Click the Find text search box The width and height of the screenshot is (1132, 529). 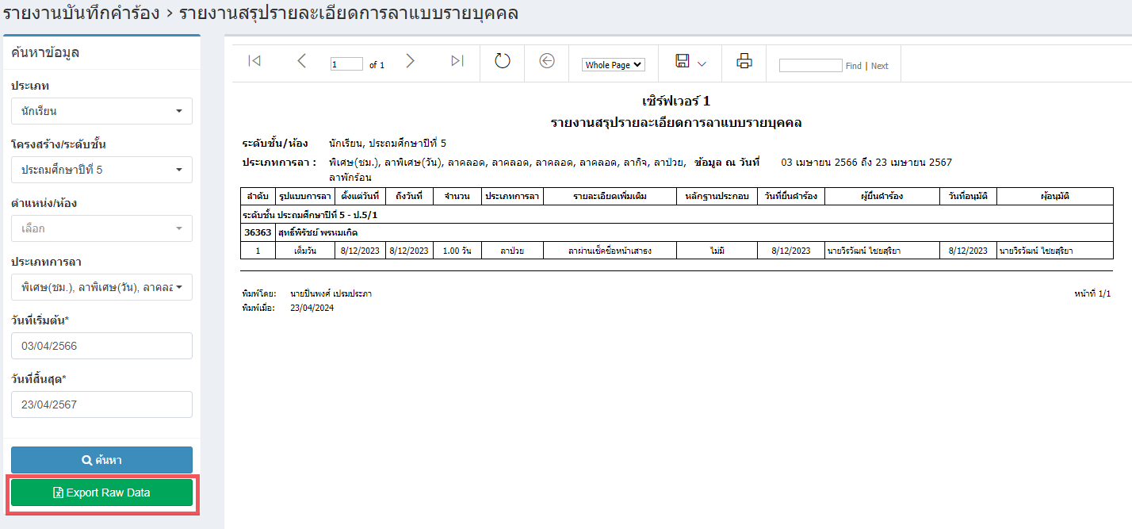[810, 66]
